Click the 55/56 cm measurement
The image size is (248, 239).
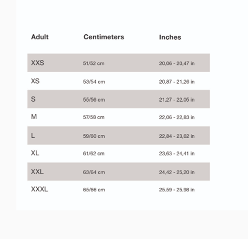point(94,100)
